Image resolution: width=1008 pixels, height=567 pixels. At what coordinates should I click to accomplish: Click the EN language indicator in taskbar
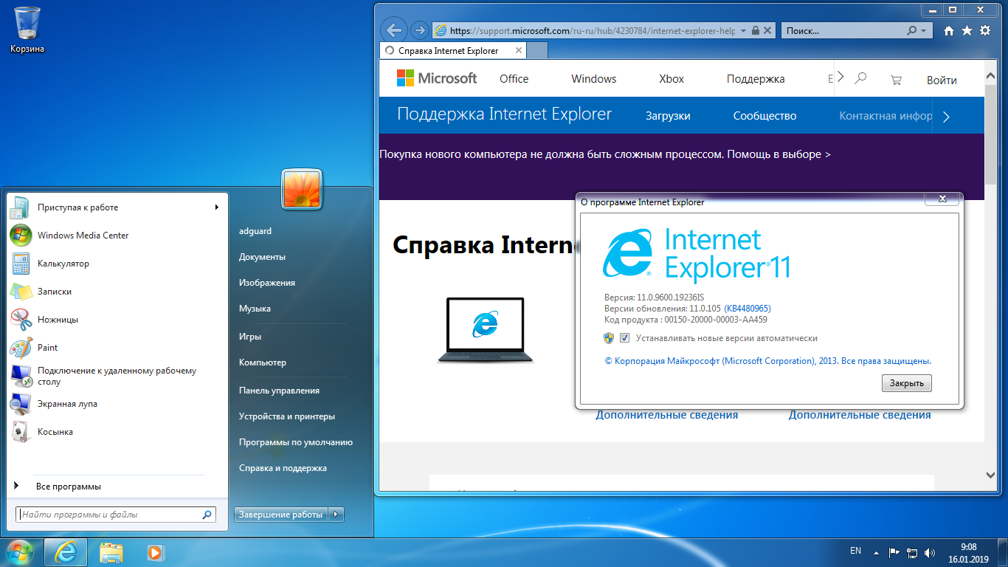[x=855, y=551]
